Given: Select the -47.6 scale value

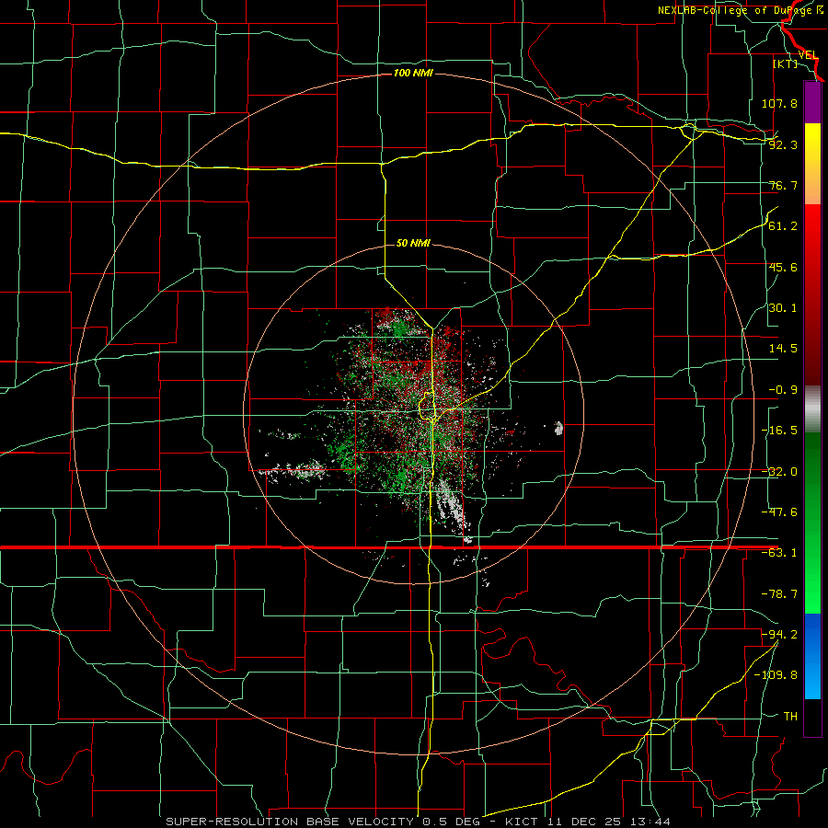Looking at the screenshot, I should point(779,512).
